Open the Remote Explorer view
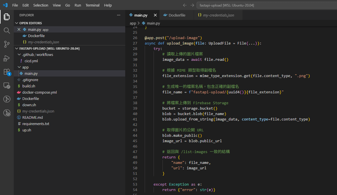 7,86
